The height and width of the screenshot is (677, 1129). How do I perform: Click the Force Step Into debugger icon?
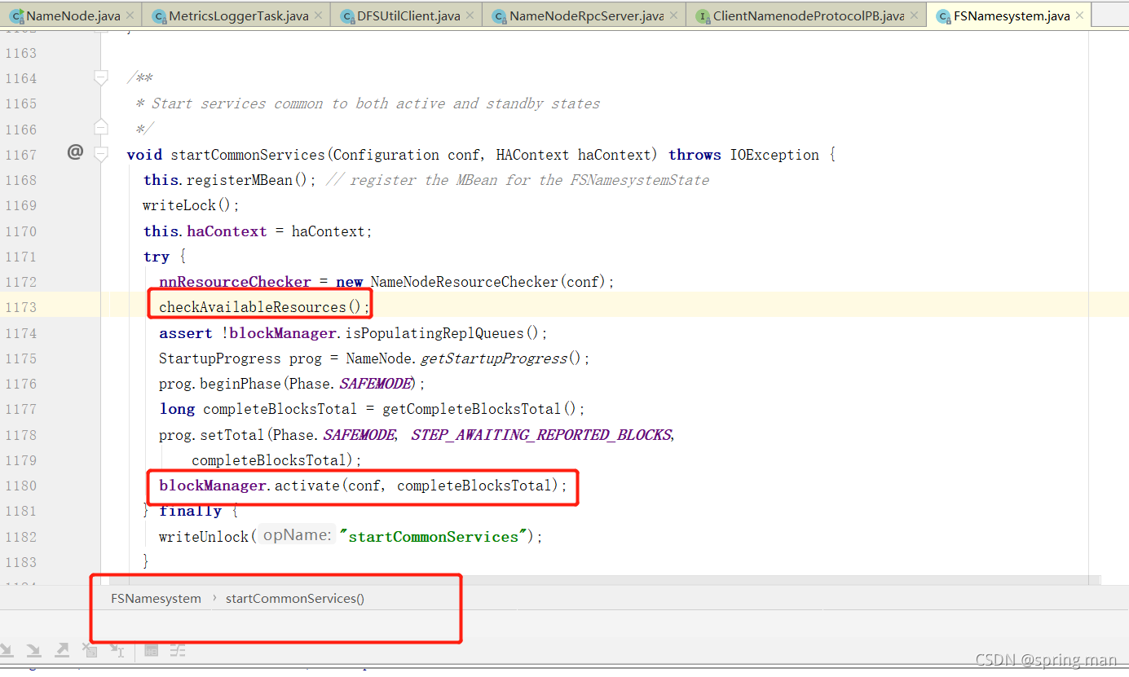pyautogui.click(x=33, y=650)
